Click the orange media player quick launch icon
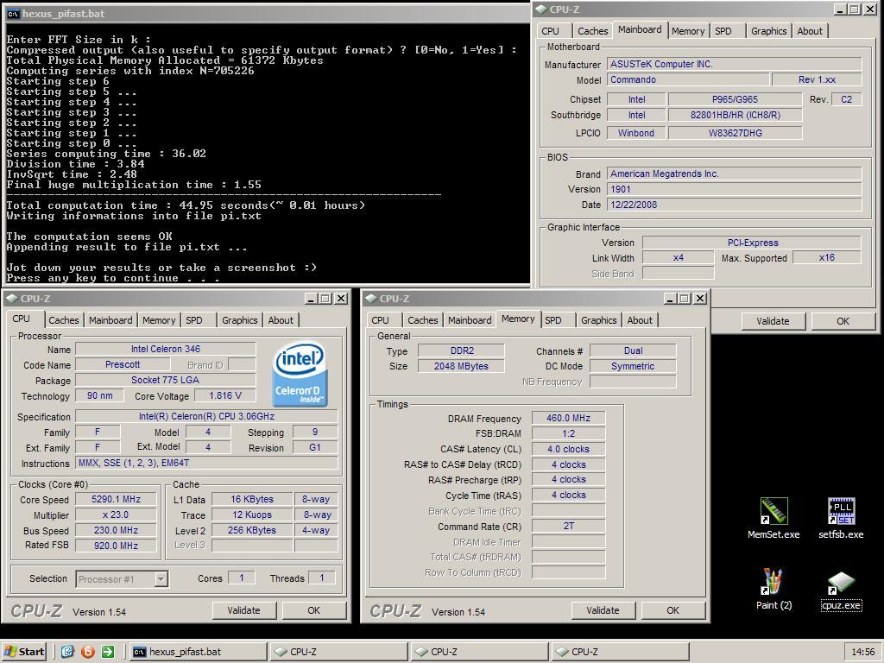The height and width of the screenshot is (663, 884). pyautogui.click(x=87, y=652)
